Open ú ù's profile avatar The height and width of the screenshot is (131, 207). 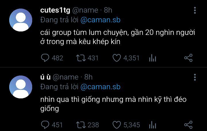tap(21, 87)
